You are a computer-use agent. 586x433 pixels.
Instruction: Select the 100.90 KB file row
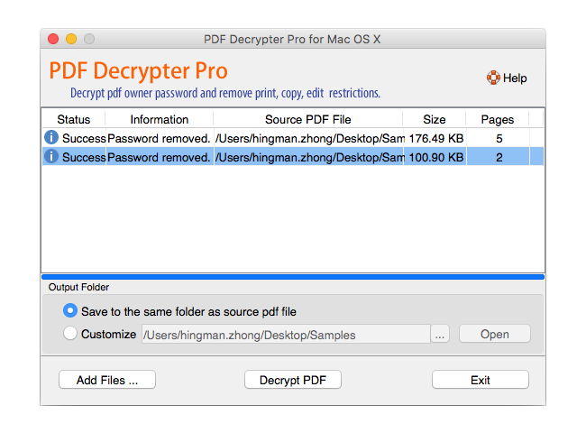point(293,157)
